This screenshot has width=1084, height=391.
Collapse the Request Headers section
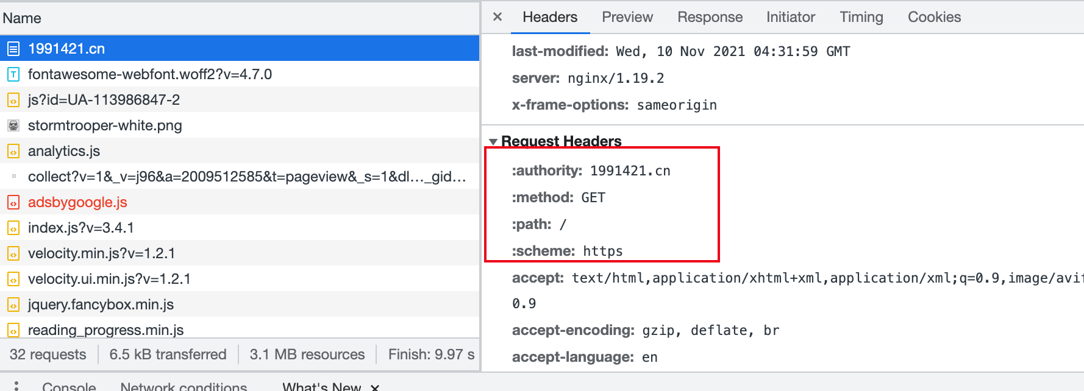[x=493, y=142]
